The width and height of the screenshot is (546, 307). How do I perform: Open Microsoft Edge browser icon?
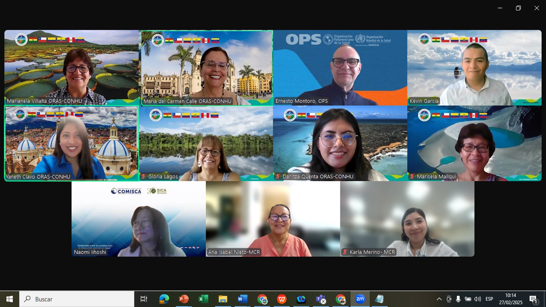tap(164, 299)
